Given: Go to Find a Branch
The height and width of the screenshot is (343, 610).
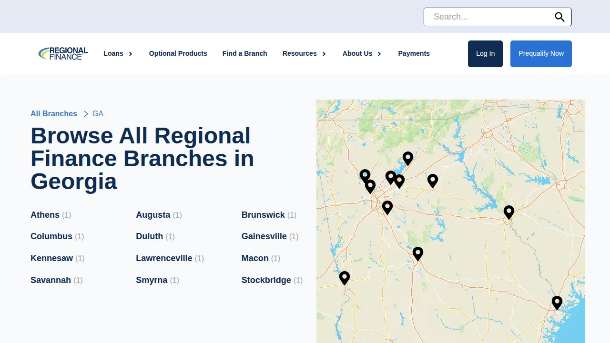Looking at the screenshot, I should pyautogui.click(x=245, y=53).
